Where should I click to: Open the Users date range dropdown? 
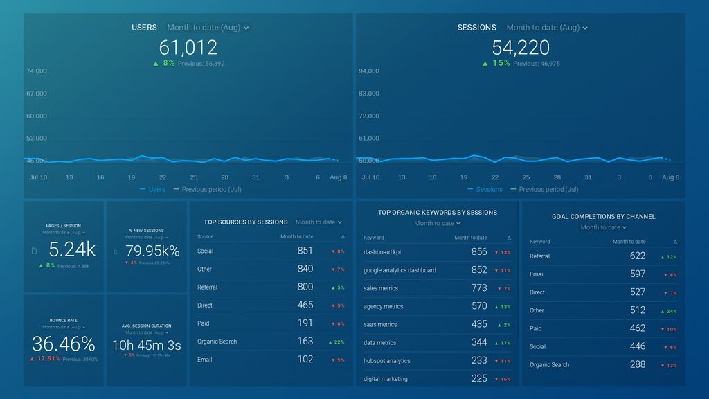coord(208,28)
